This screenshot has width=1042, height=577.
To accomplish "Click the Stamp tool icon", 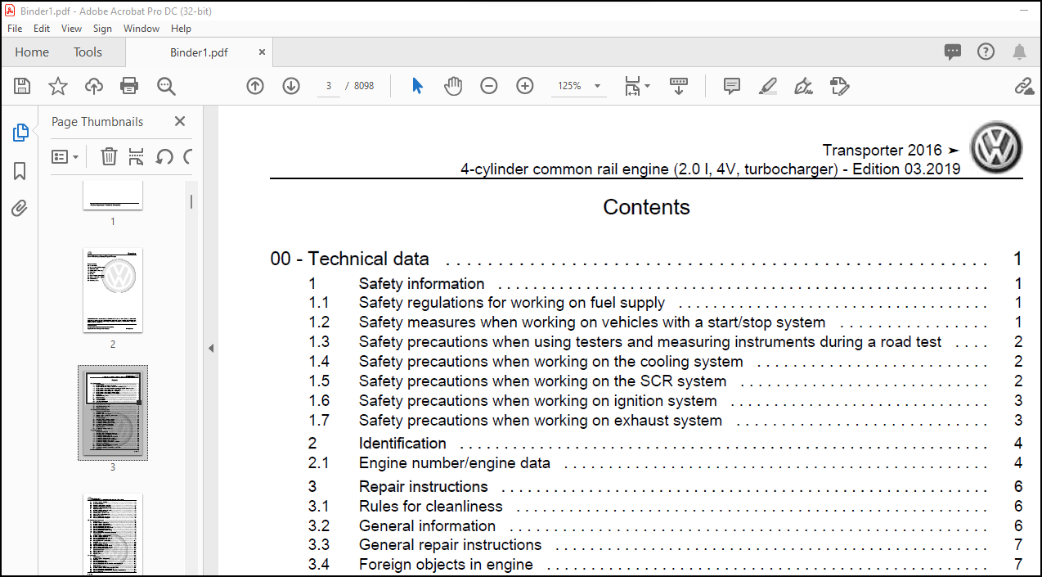I will [x=839, y=86].
